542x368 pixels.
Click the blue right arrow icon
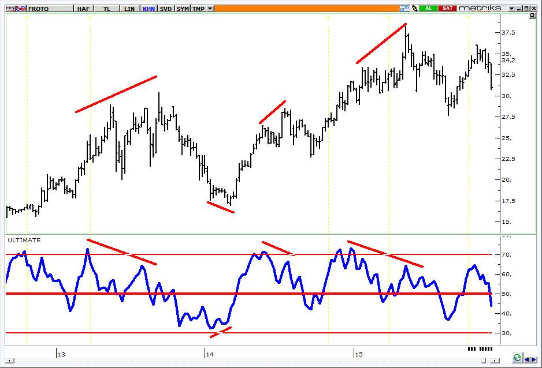tap(534, 359)
